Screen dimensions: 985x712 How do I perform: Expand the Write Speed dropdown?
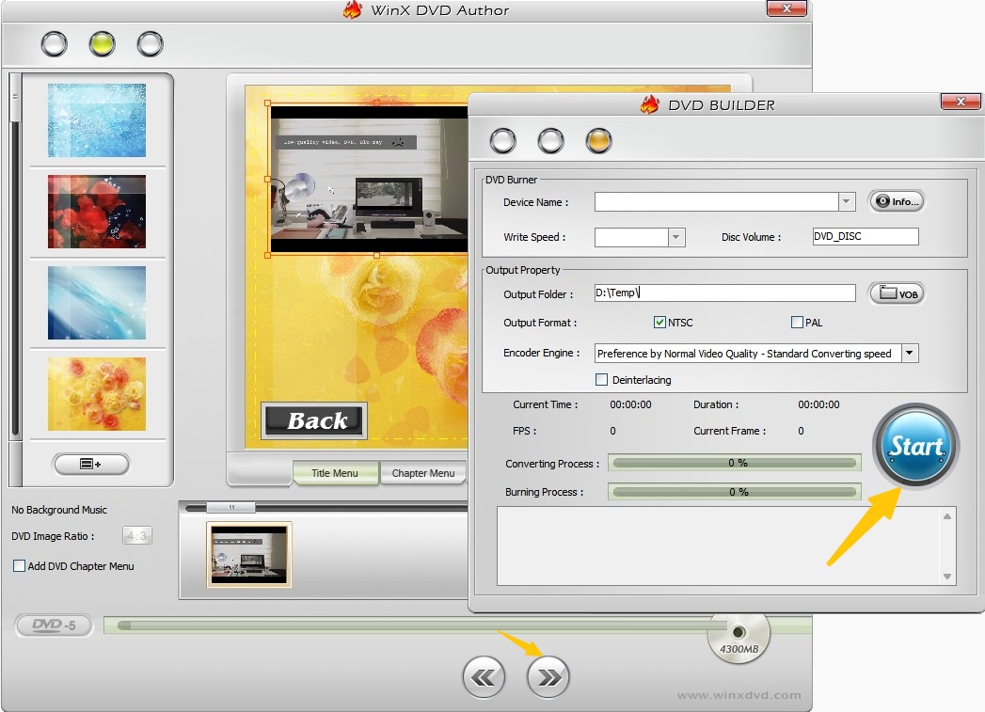click(675, 237)
